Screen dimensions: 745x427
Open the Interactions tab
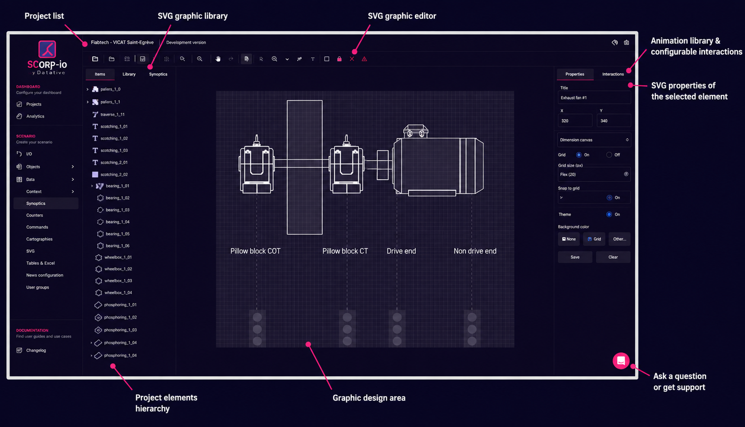[x=613, y=74]
